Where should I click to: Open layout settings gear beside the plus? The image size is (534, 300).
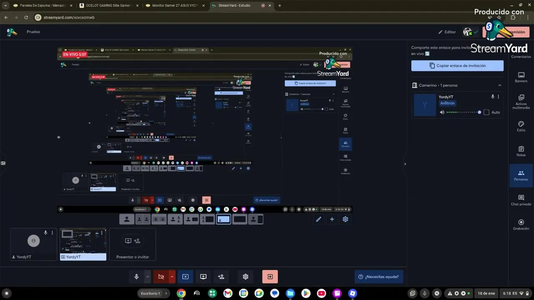[x=345, y=219]
